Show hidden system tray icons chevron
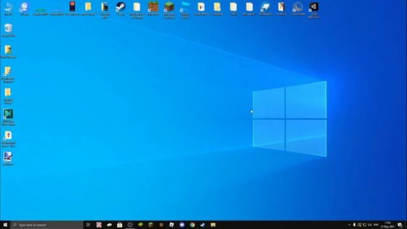Viewport: 407px width, 229px height. point(349,225)
